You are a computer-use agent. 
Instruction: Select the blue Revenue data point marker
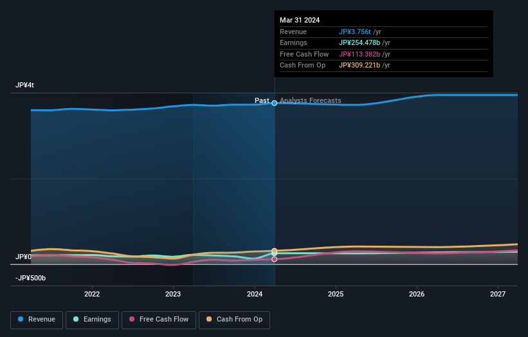click(x=275, y=103)
